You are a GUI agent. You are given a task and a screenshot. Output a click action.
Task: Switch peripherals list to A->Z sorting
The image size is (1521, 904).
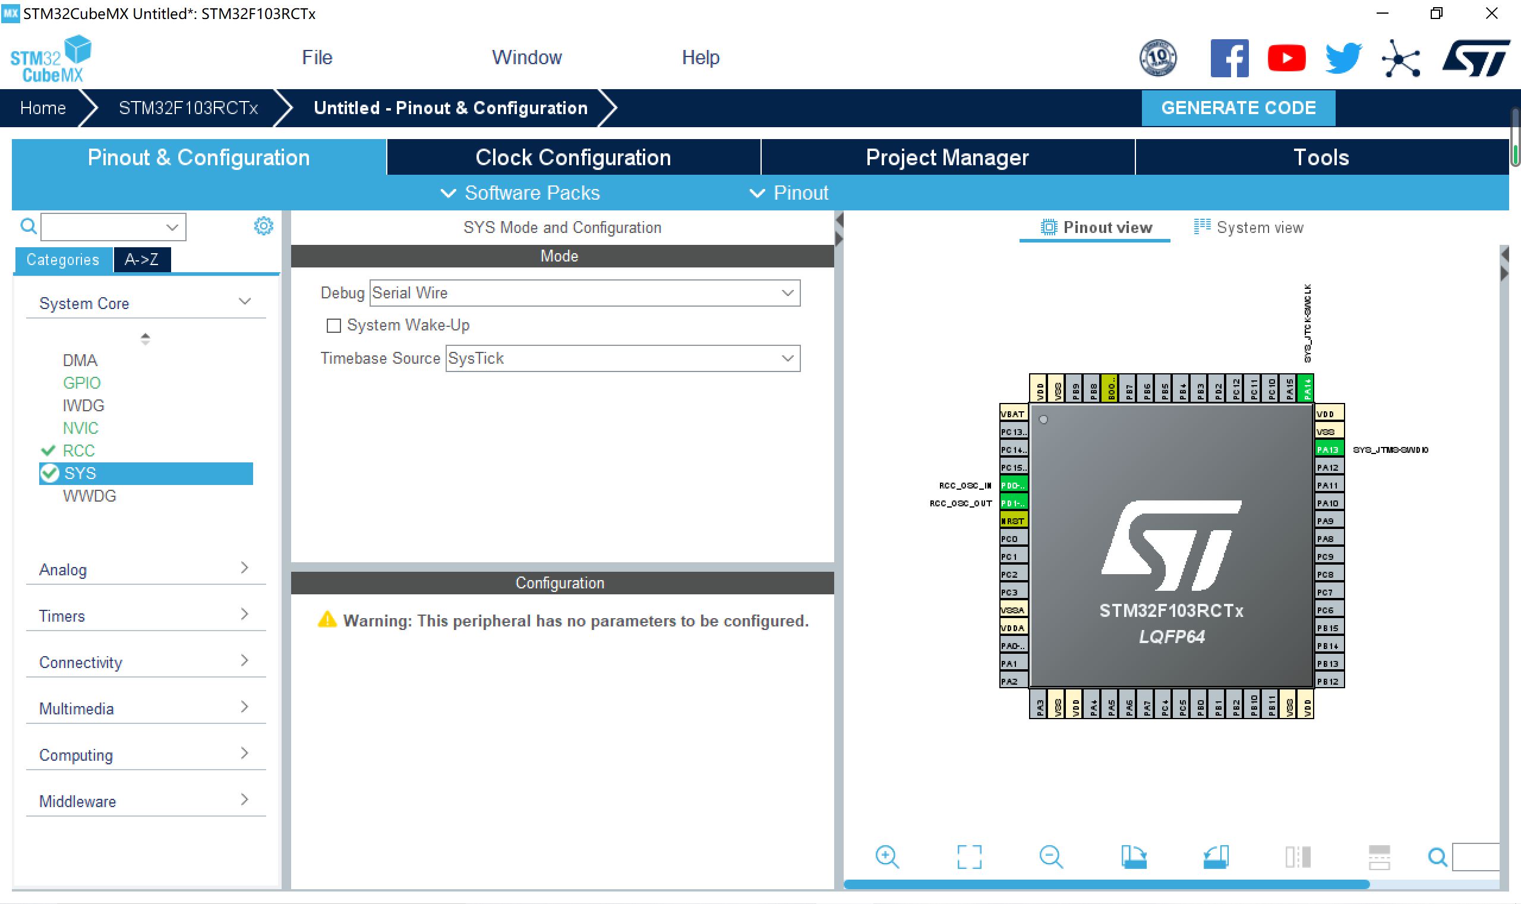tap(142, 260)
